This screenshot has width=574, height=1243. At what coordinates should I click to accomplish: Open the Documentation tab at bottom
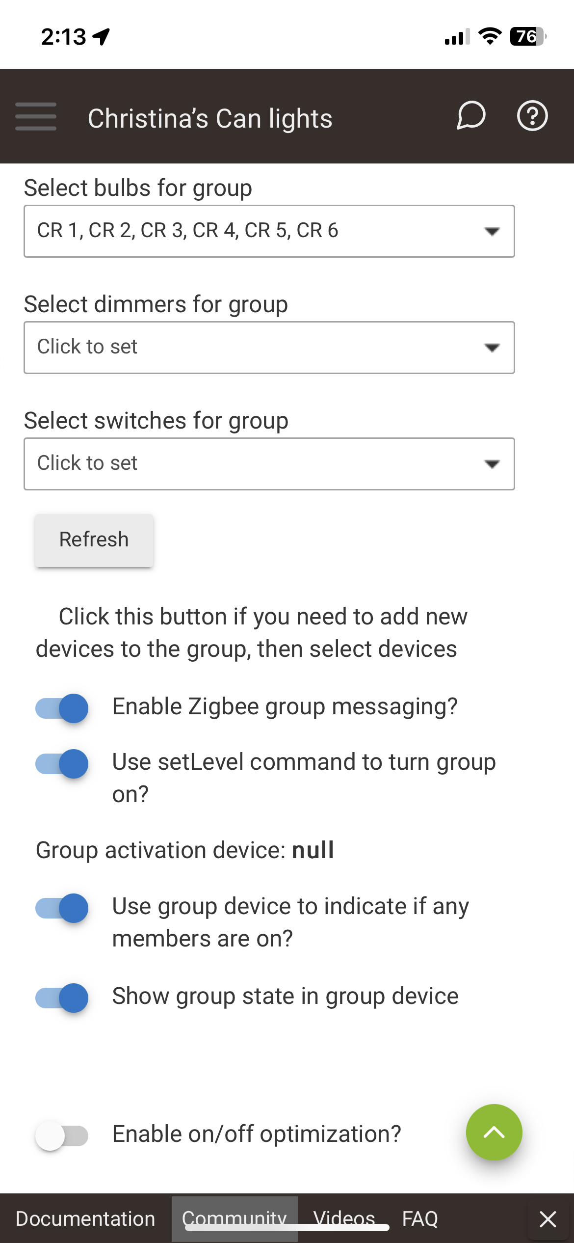pyautogui.click(x=85, y=1218)
